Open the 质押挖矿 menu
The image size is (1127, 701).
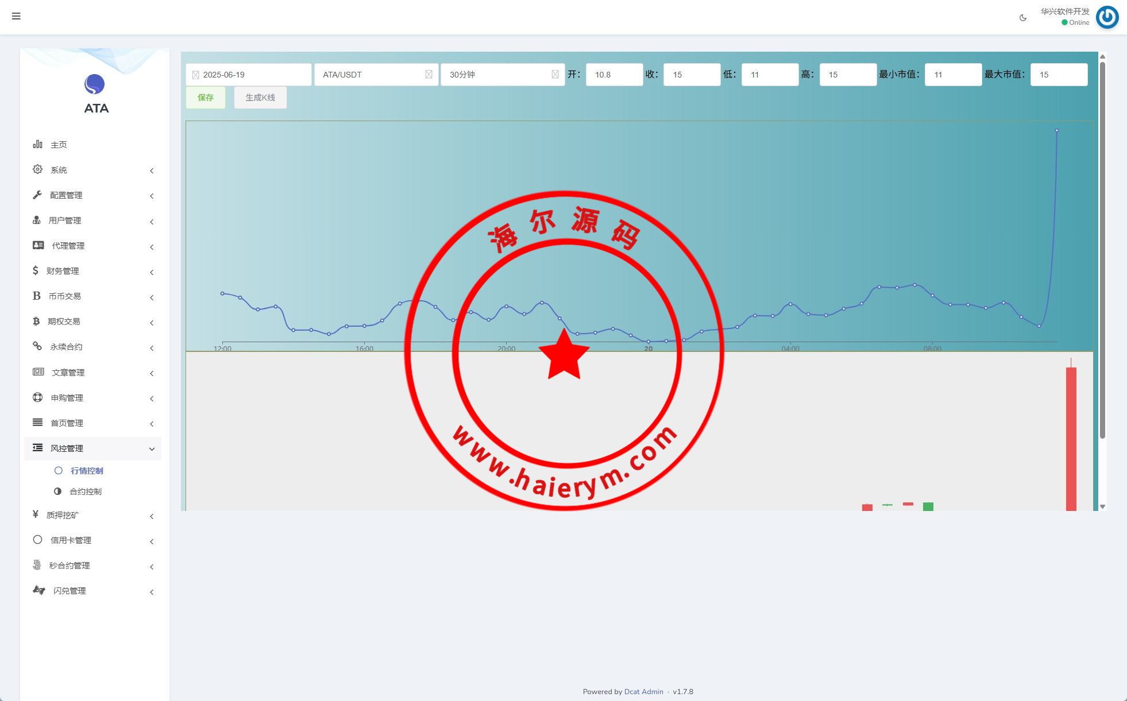(x=63, y=515)
